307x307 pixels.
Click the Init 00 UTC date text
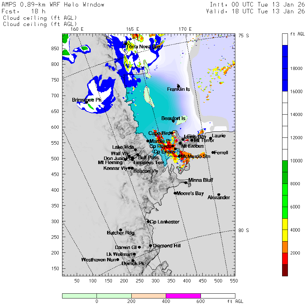257,5
